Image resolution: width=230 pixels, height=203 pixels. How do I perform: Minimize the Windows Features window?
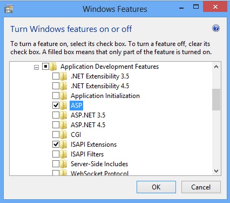pyautogui.click(x=181, y=8)
